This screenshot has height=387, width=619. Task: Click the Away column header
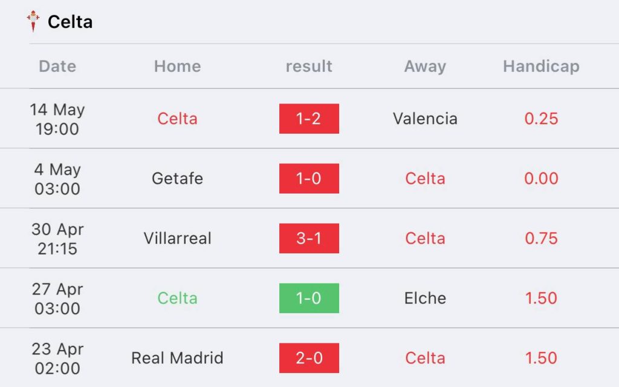tap(425, 67)
